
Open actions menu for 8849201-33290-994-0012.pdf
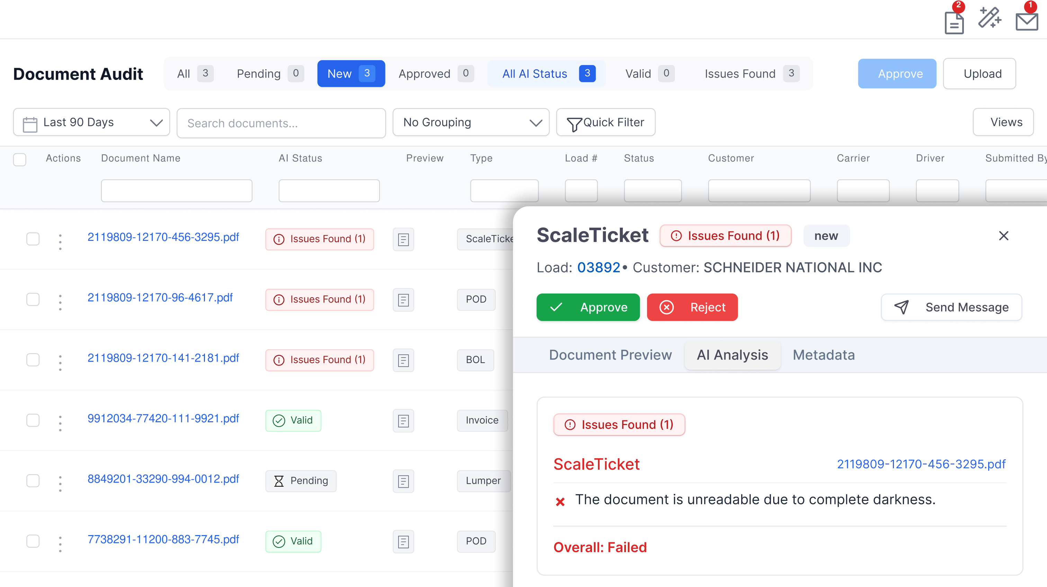tap(60, 484)
